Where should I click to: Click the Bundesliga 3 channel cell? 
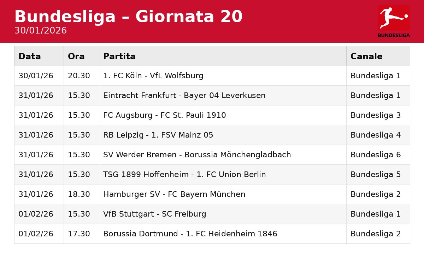coord(378,115)
